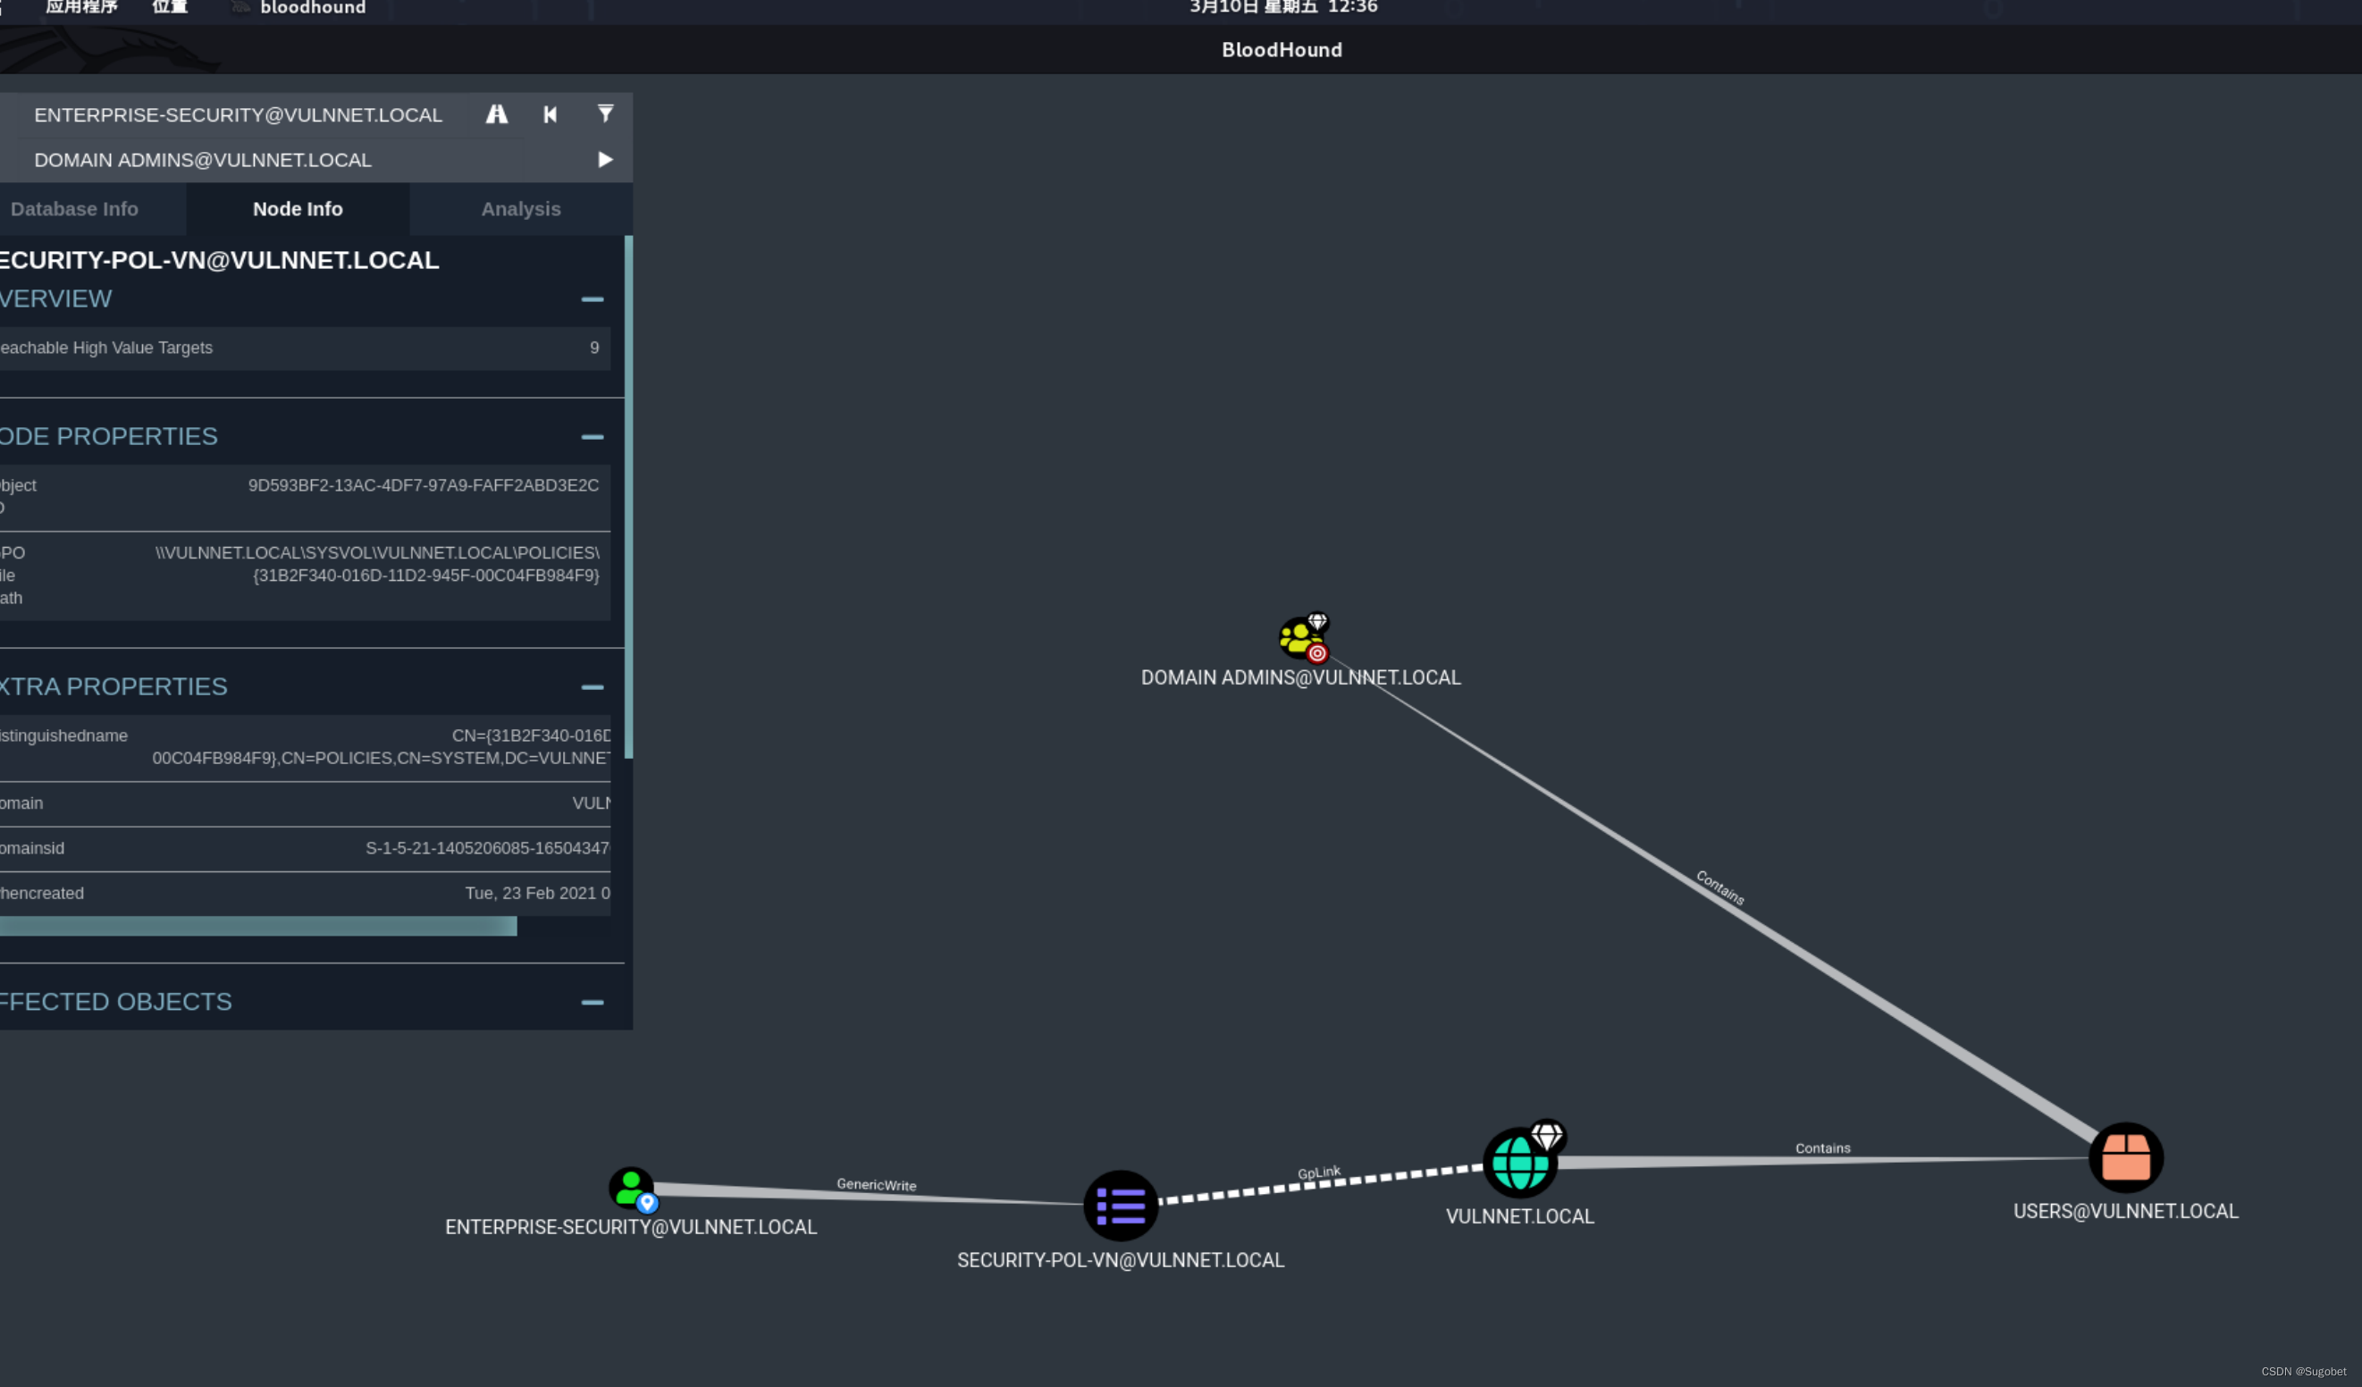Start pathfinding with the play arrow
Screen dimensions: 2362x1387
[606, 159]
